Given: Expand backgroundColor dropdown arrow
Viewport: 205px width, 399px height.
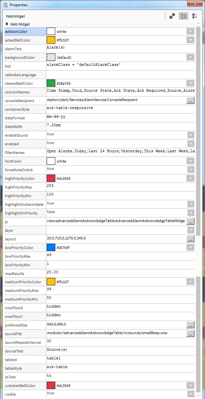Looking at the screenshot, I should (x=190, y=57).
